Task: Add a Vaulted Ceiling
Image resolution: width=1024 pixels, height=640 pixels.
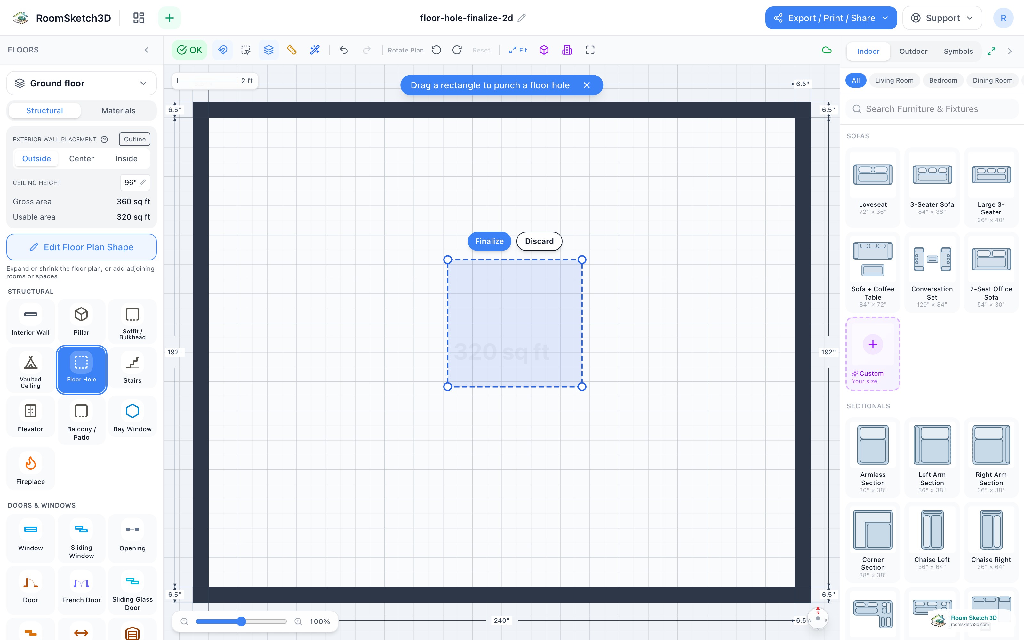Action: [30, 370]
